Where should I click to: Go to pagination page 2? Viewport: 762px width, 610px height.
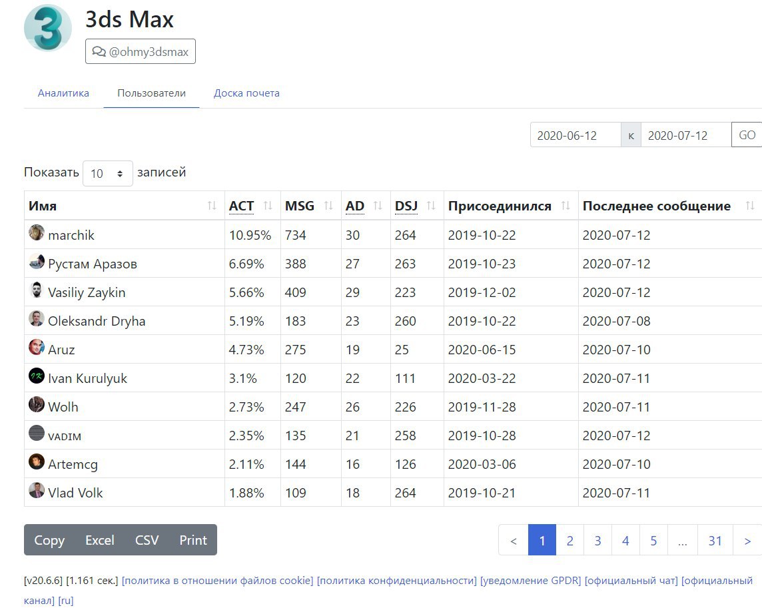570,541
